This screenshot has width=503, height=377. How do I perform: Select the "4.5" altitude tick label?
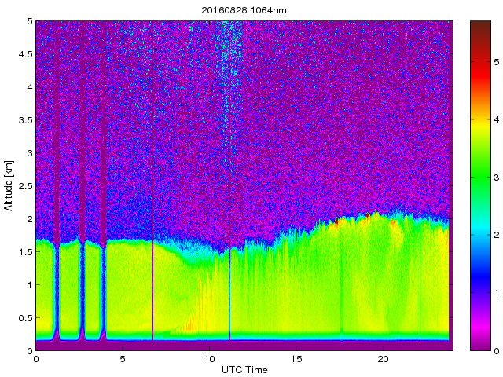[25, 55]
